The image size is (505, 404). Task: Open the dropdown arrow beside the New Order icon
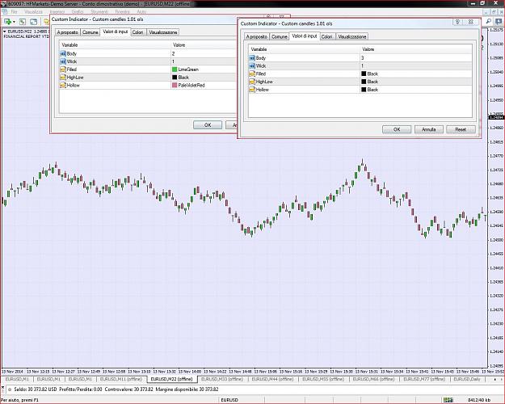(14, 22)
